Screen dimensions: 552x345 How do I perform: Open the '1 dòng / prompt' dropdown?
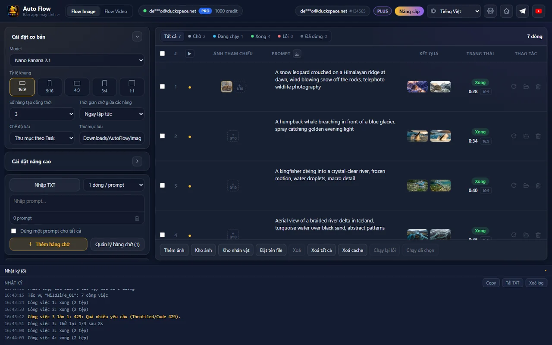[114, 185]
